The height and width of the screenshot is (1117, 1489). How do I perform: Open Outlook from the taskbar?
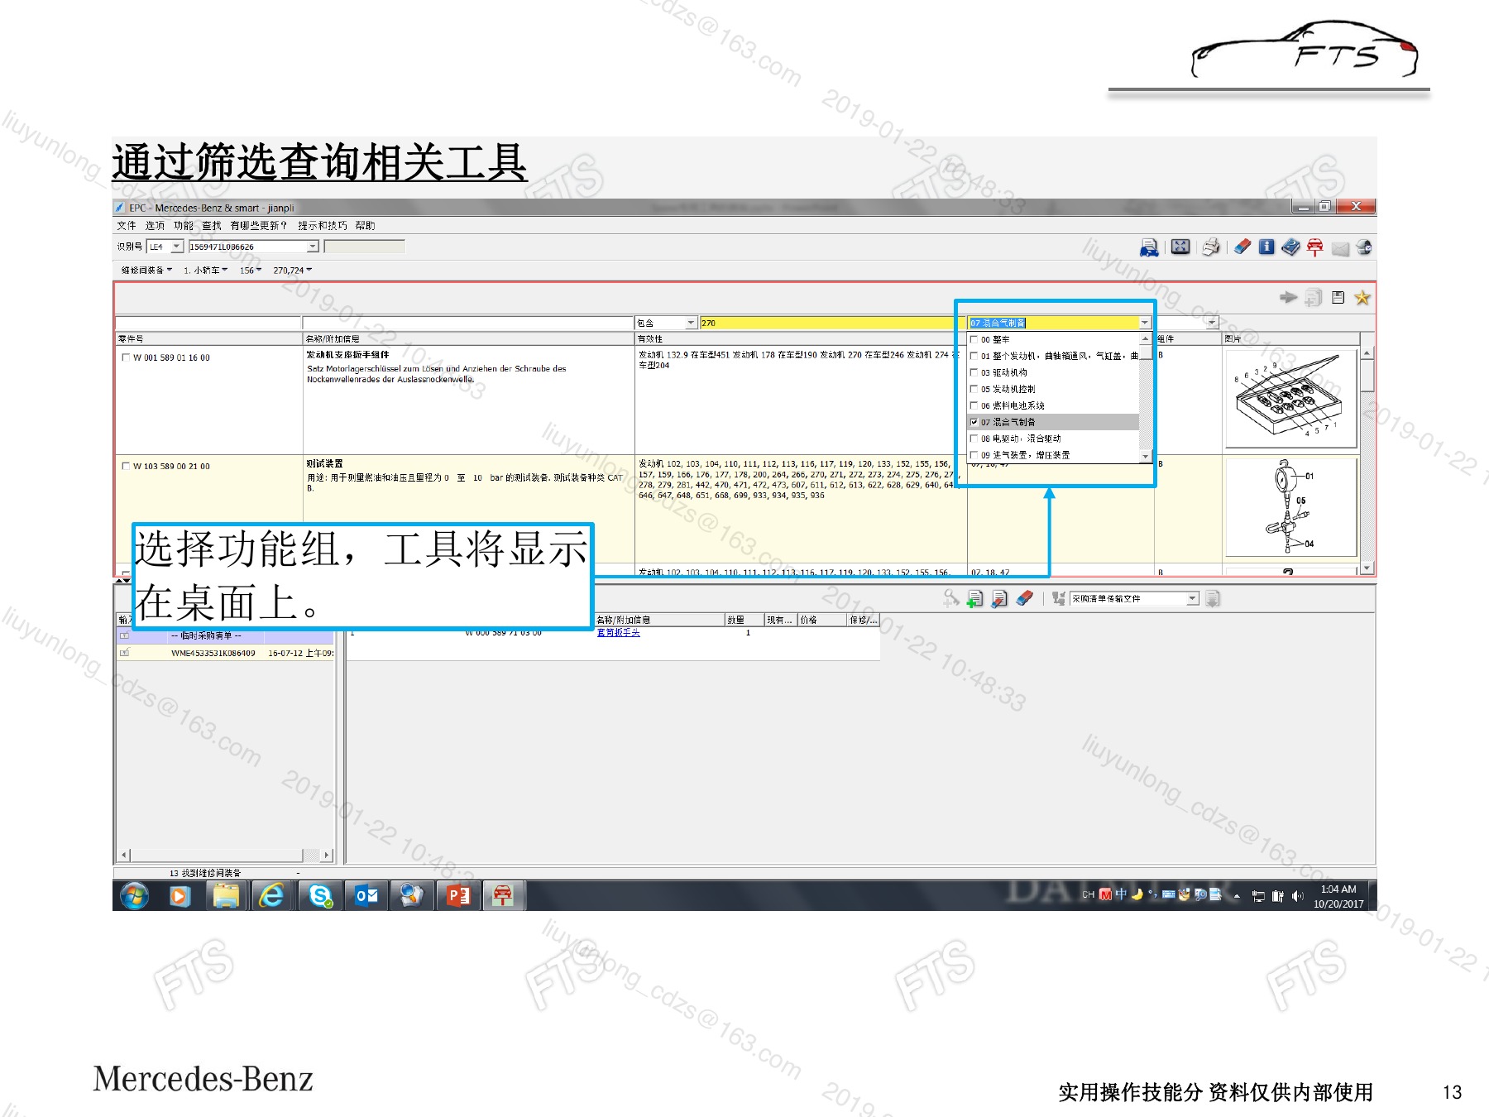366,895
